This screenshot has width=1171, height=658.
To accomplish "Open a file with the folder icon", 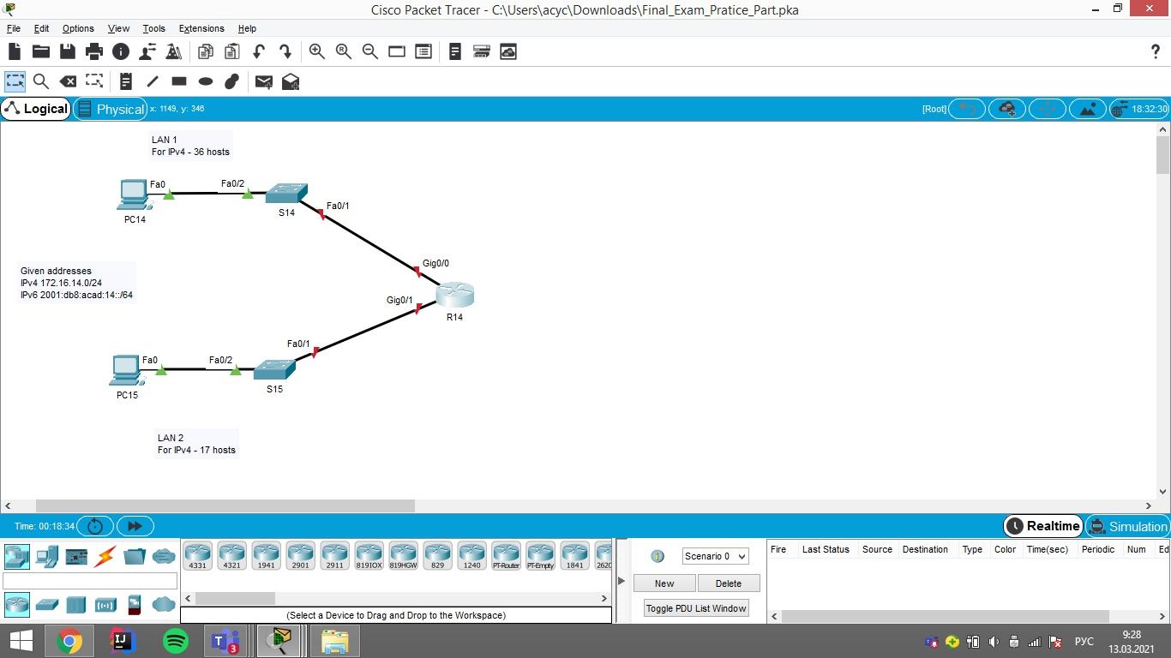I will pyautogui.click(x=40, y=51).
